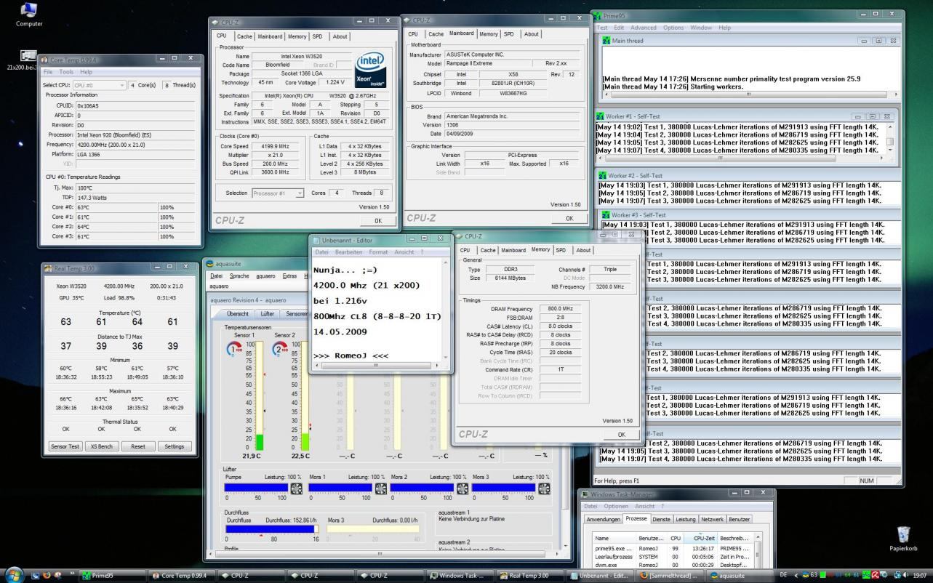
Task: Click the Mora 1 fan icon
Action: point(380,488)
